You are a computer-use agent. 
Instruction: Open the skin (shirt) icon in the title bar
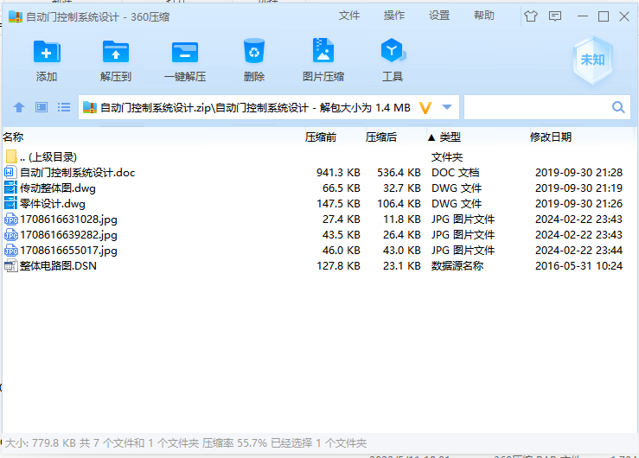coord(531,16)
